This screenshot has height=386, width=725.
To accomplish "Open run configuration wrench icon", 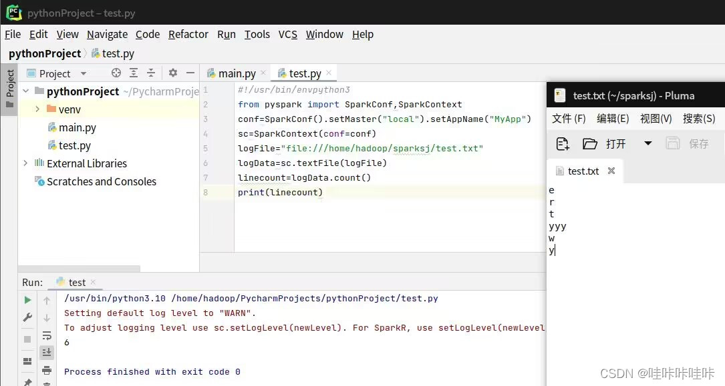I will pyautogui.click(x=27, y=317).
